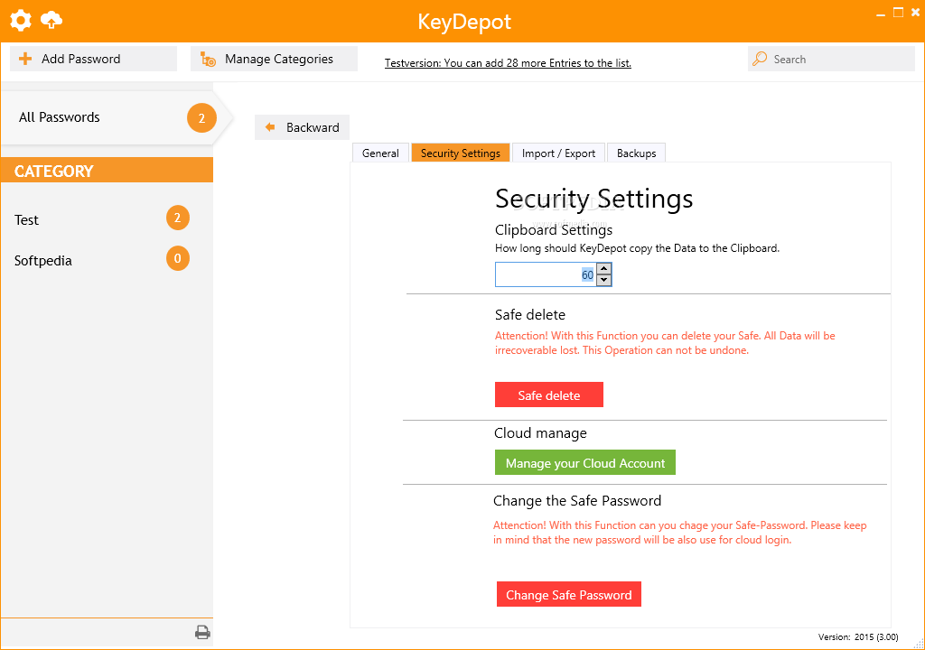
Task: Open Manage Categories
Action: [x=274, y=59]
